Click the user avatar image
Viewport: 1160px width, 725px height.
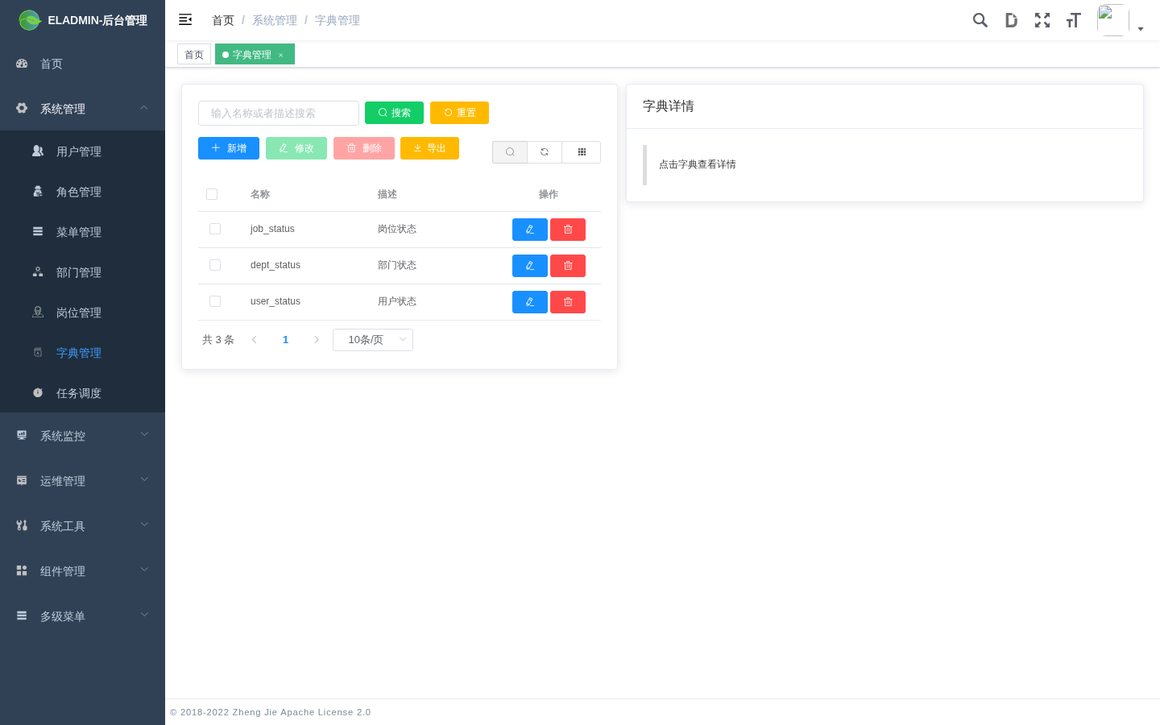pyautogui.click(x=1112, y=20)
